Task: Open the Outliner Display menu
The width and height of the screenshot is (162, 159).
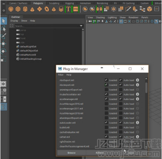Action: 14,21
